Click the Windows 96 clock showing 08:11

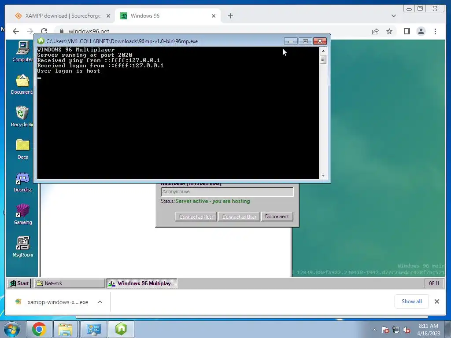[434, 283]
